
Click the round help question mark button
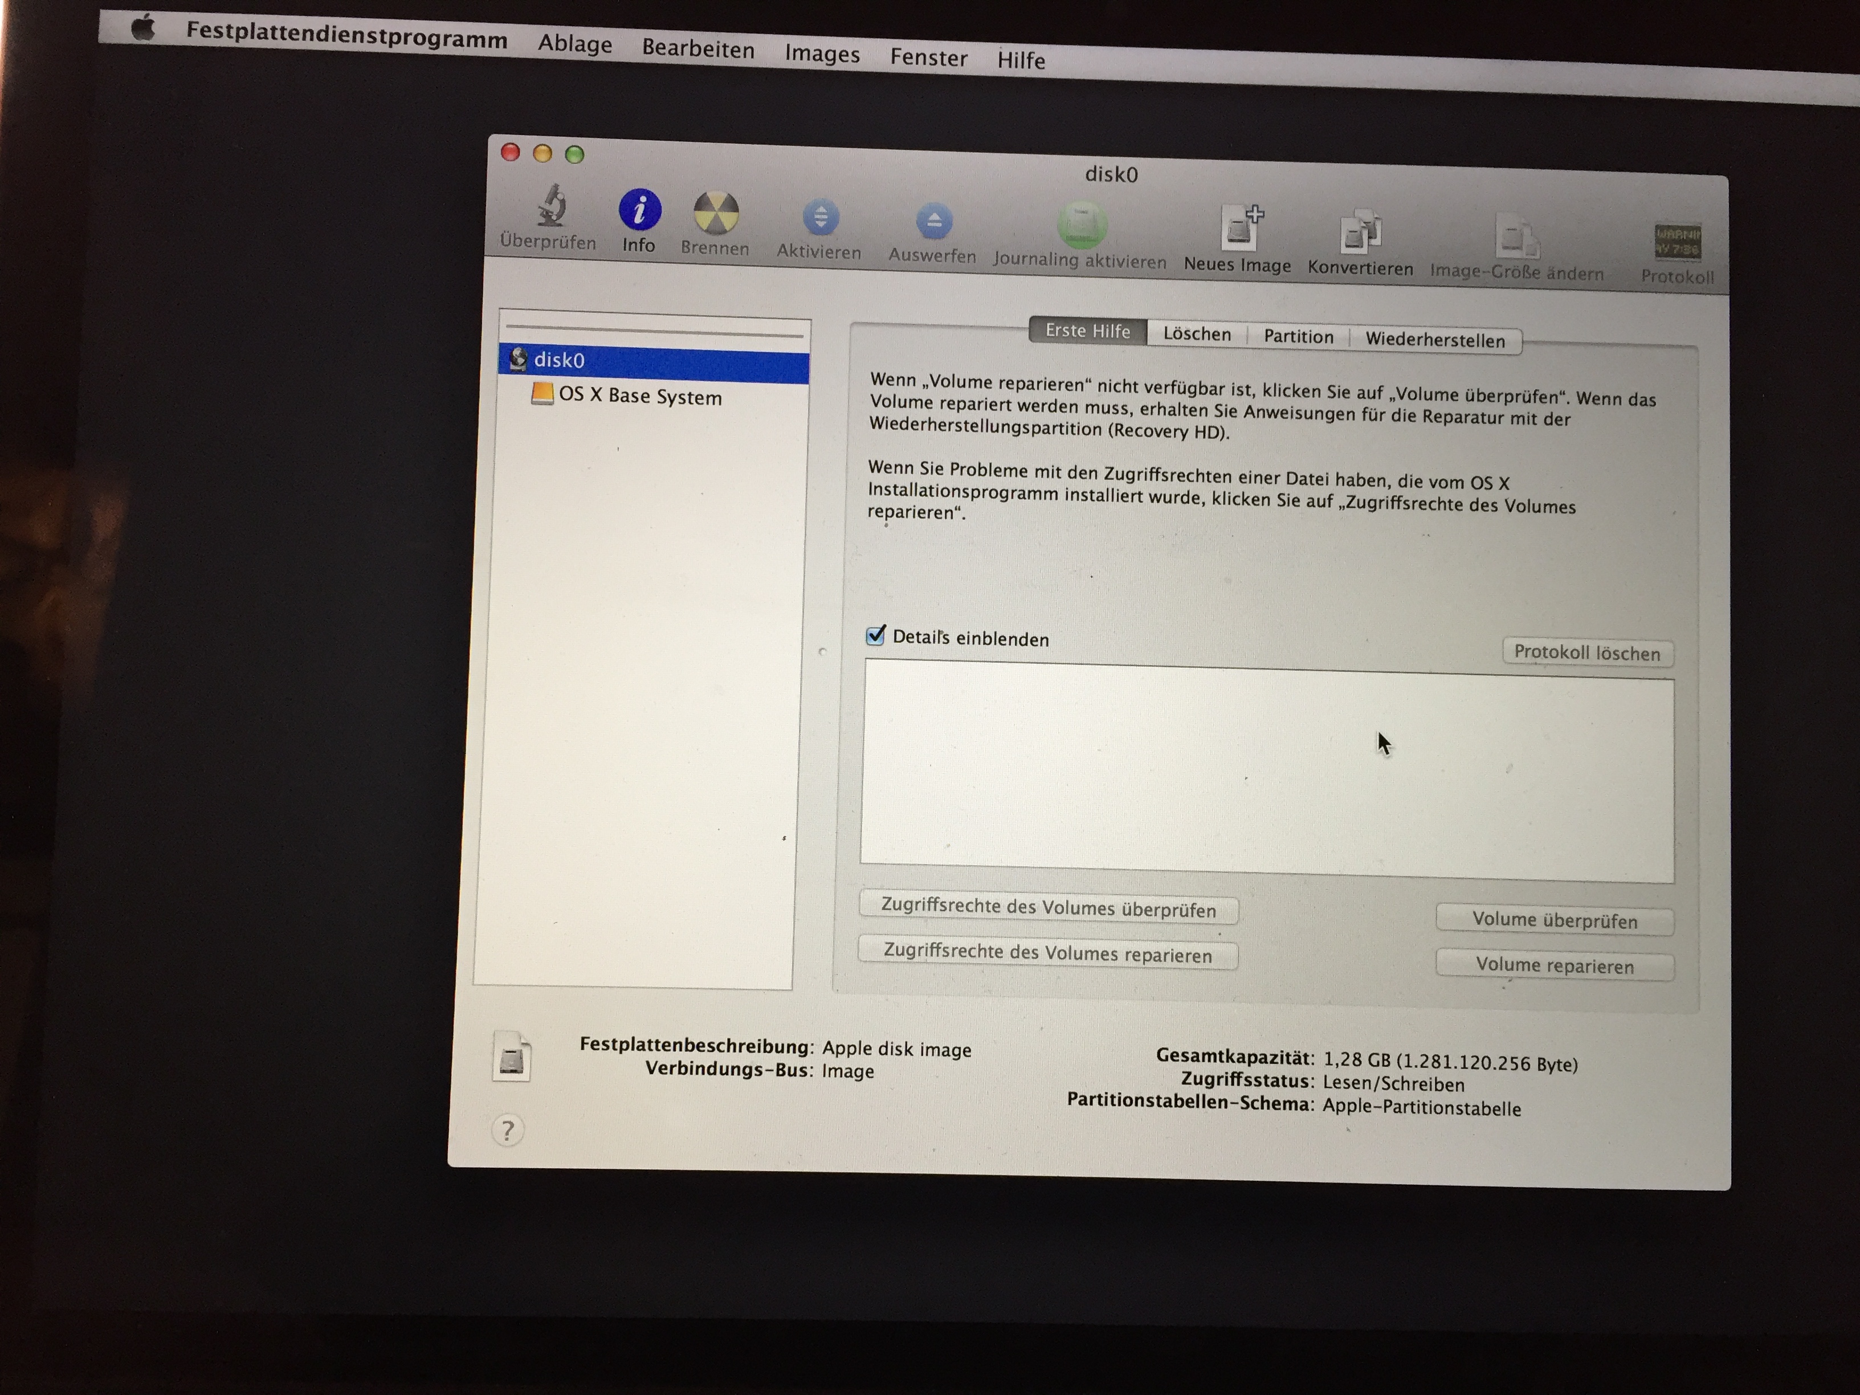507,1131
